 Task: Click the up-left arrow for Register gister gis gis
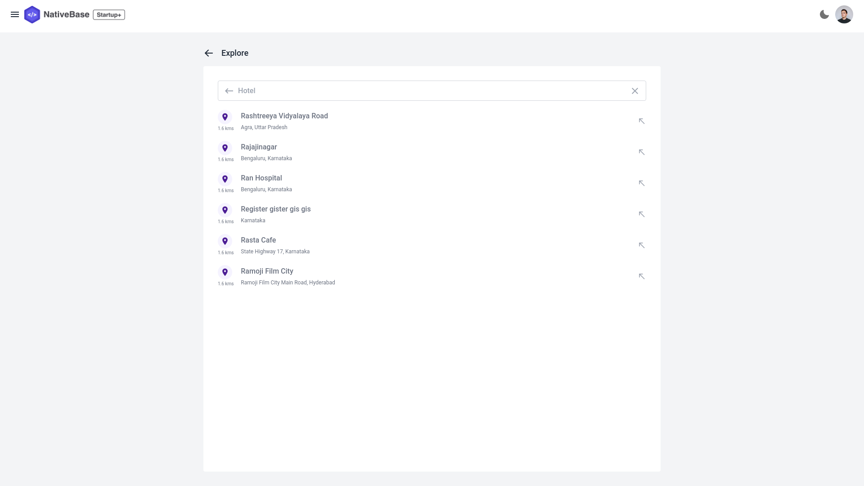(642, 214)
